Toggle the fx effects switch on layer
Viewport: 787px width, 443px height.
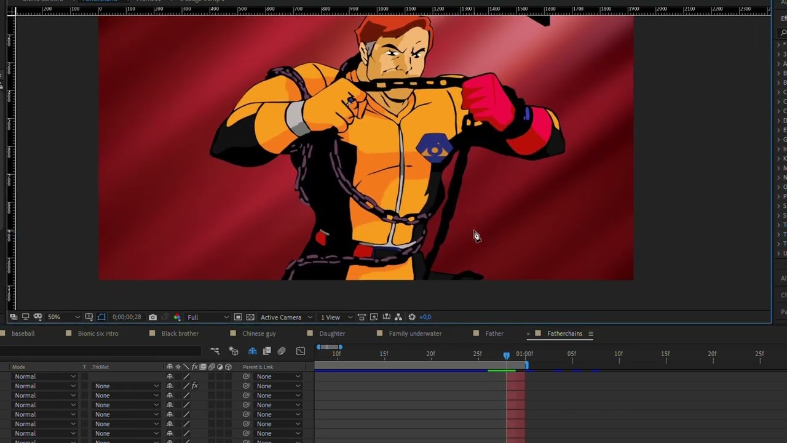[195, 386]
